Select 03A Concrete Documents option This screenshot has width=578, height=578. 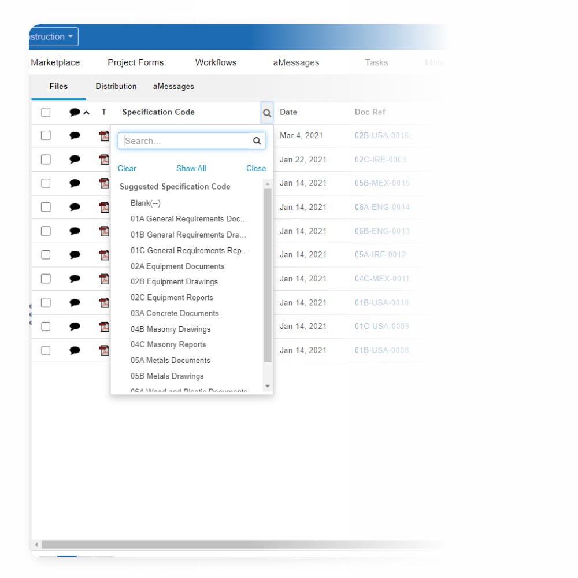[x=175, y=313]
